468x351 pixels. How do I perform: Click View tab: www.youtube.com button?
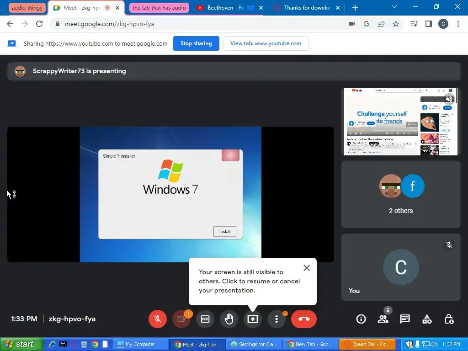coord(266,43)
